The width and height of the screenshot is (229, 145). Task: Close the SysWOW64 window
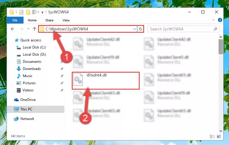click(216, 12)
